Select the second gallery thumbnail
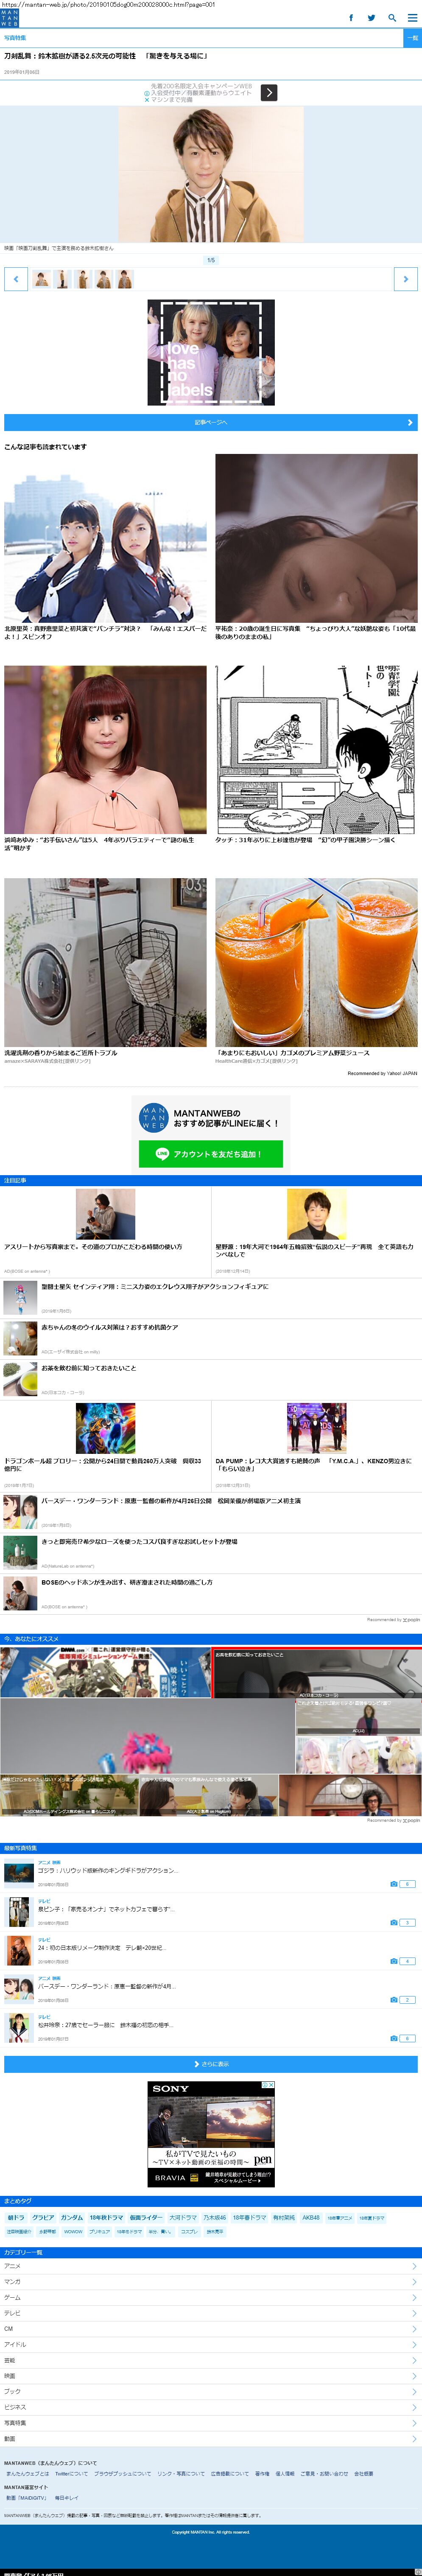 pyautogui.click(x=62, y=279)
